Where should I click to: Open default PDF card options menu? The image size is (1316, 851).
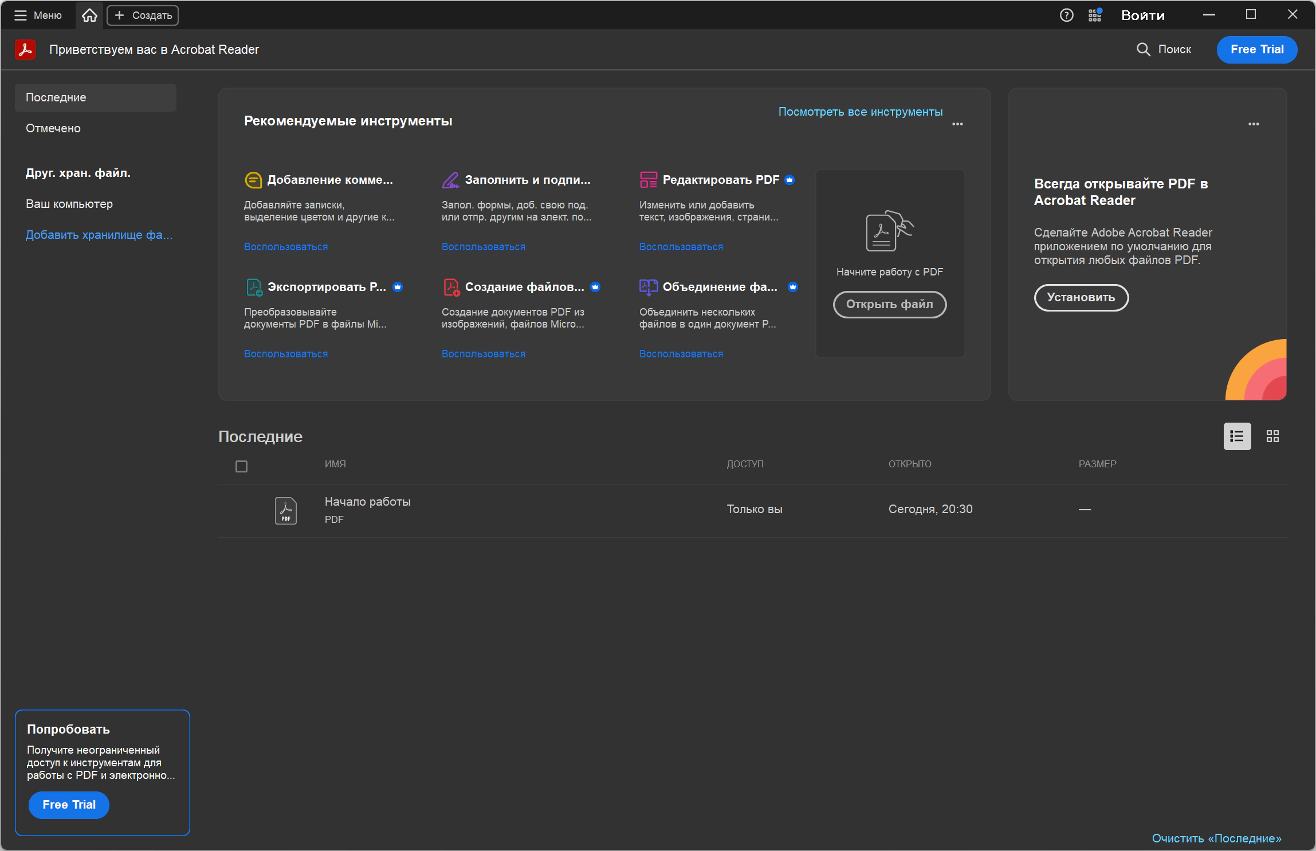coord(1254,124)
